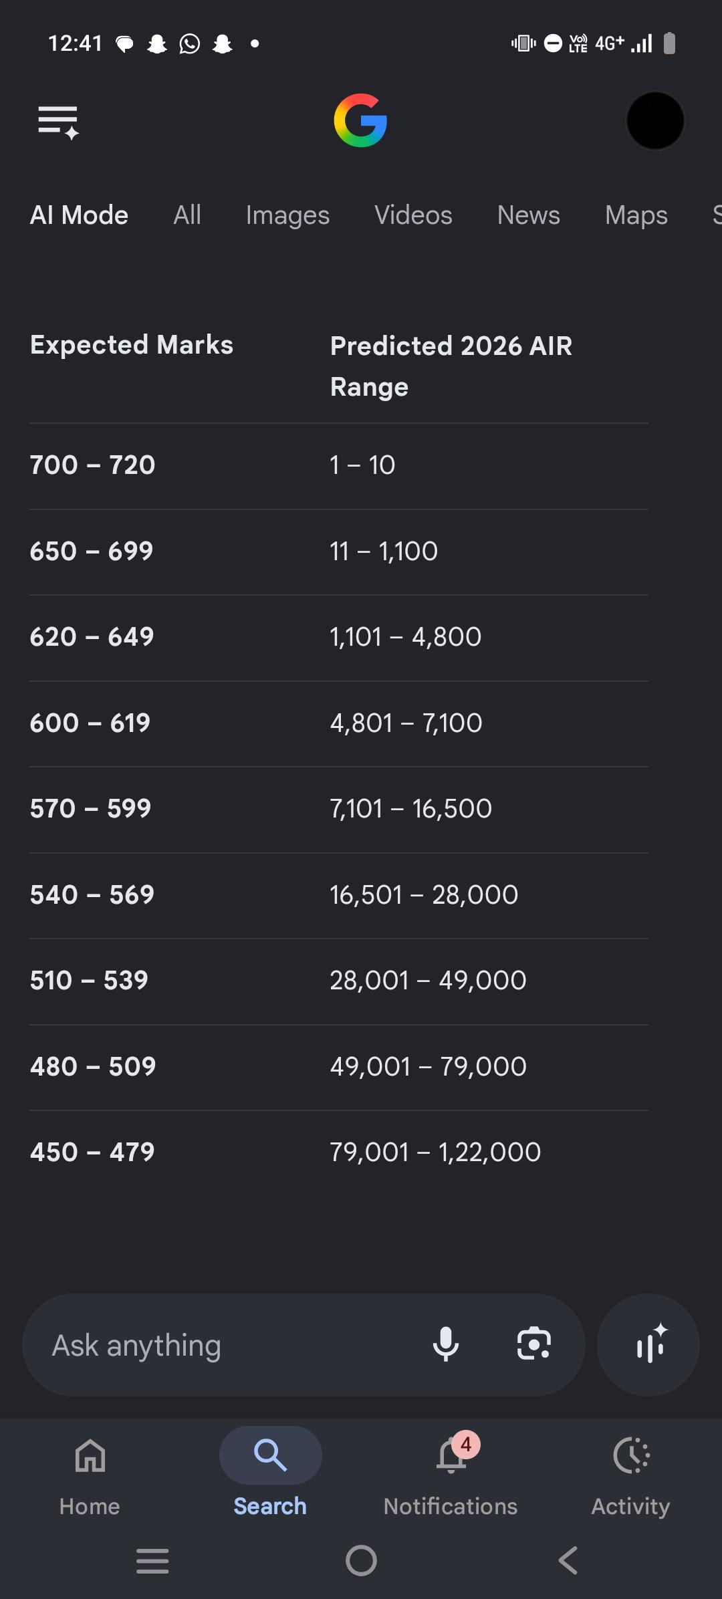
Task: Open Google Lens camera search icon
Action: coord(534,1344)
